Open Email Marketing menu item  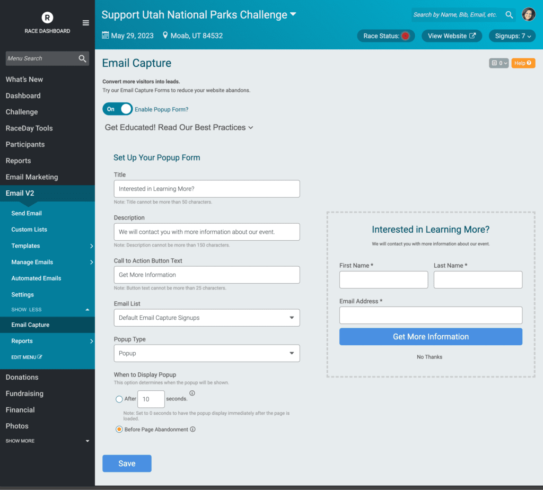[32, 177]
